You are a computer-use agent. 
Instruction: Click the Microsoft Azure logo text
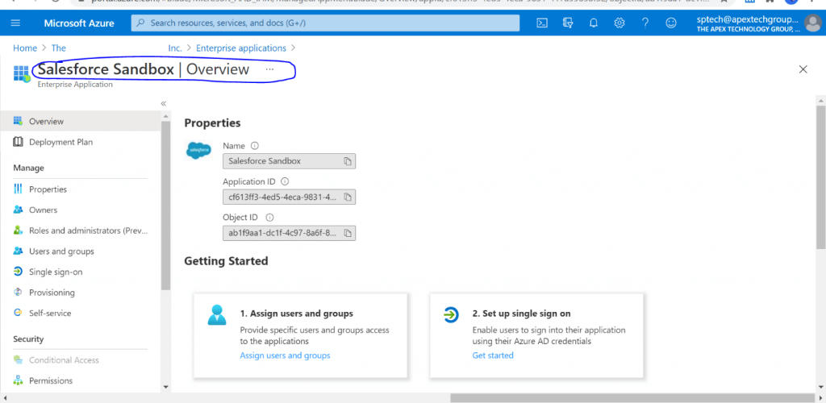tap(79, 23)
